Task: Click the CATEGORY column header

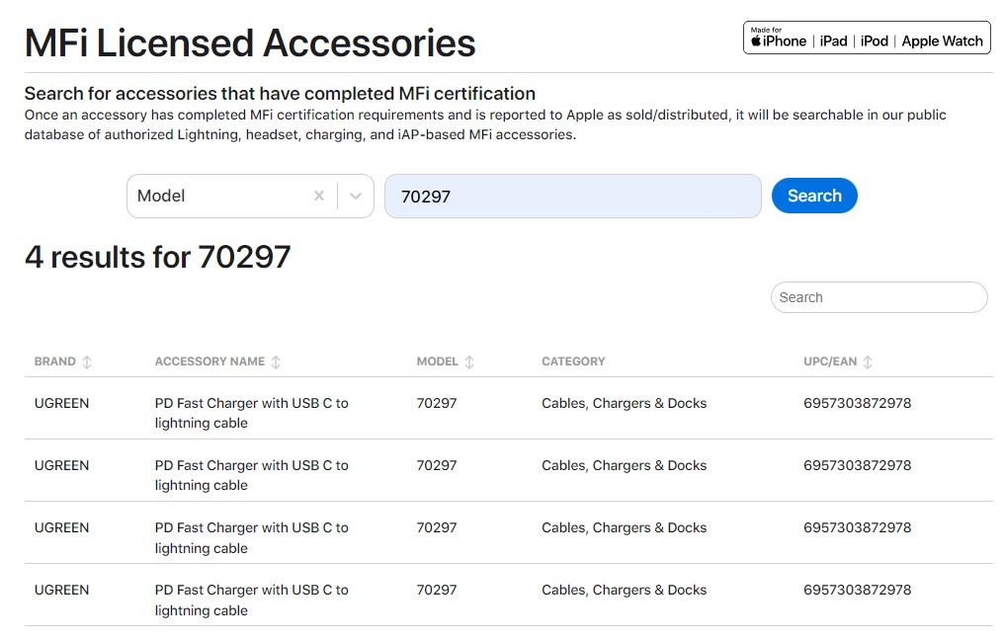Action: pyautogui.click(x=573, y=361)
